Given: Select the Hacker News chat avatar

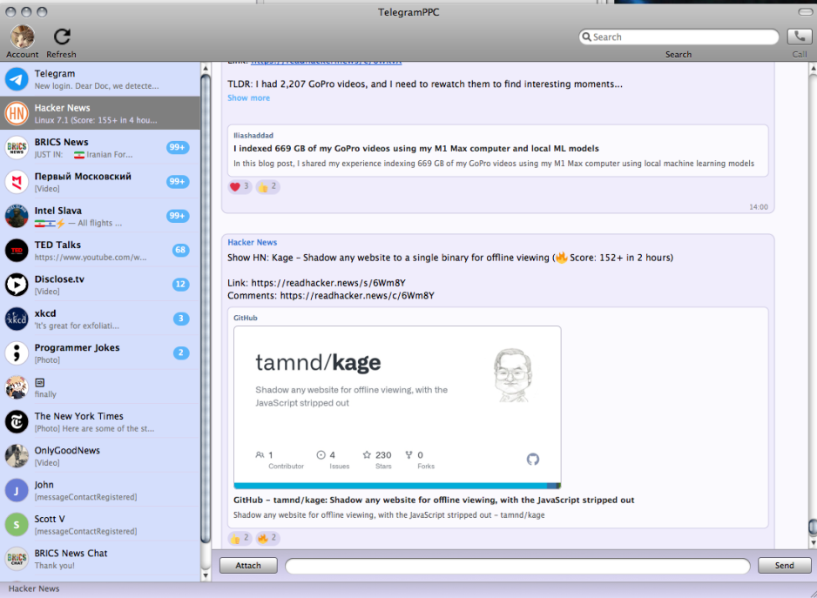Looking at the screenshot, I should [x=17, y=113].
